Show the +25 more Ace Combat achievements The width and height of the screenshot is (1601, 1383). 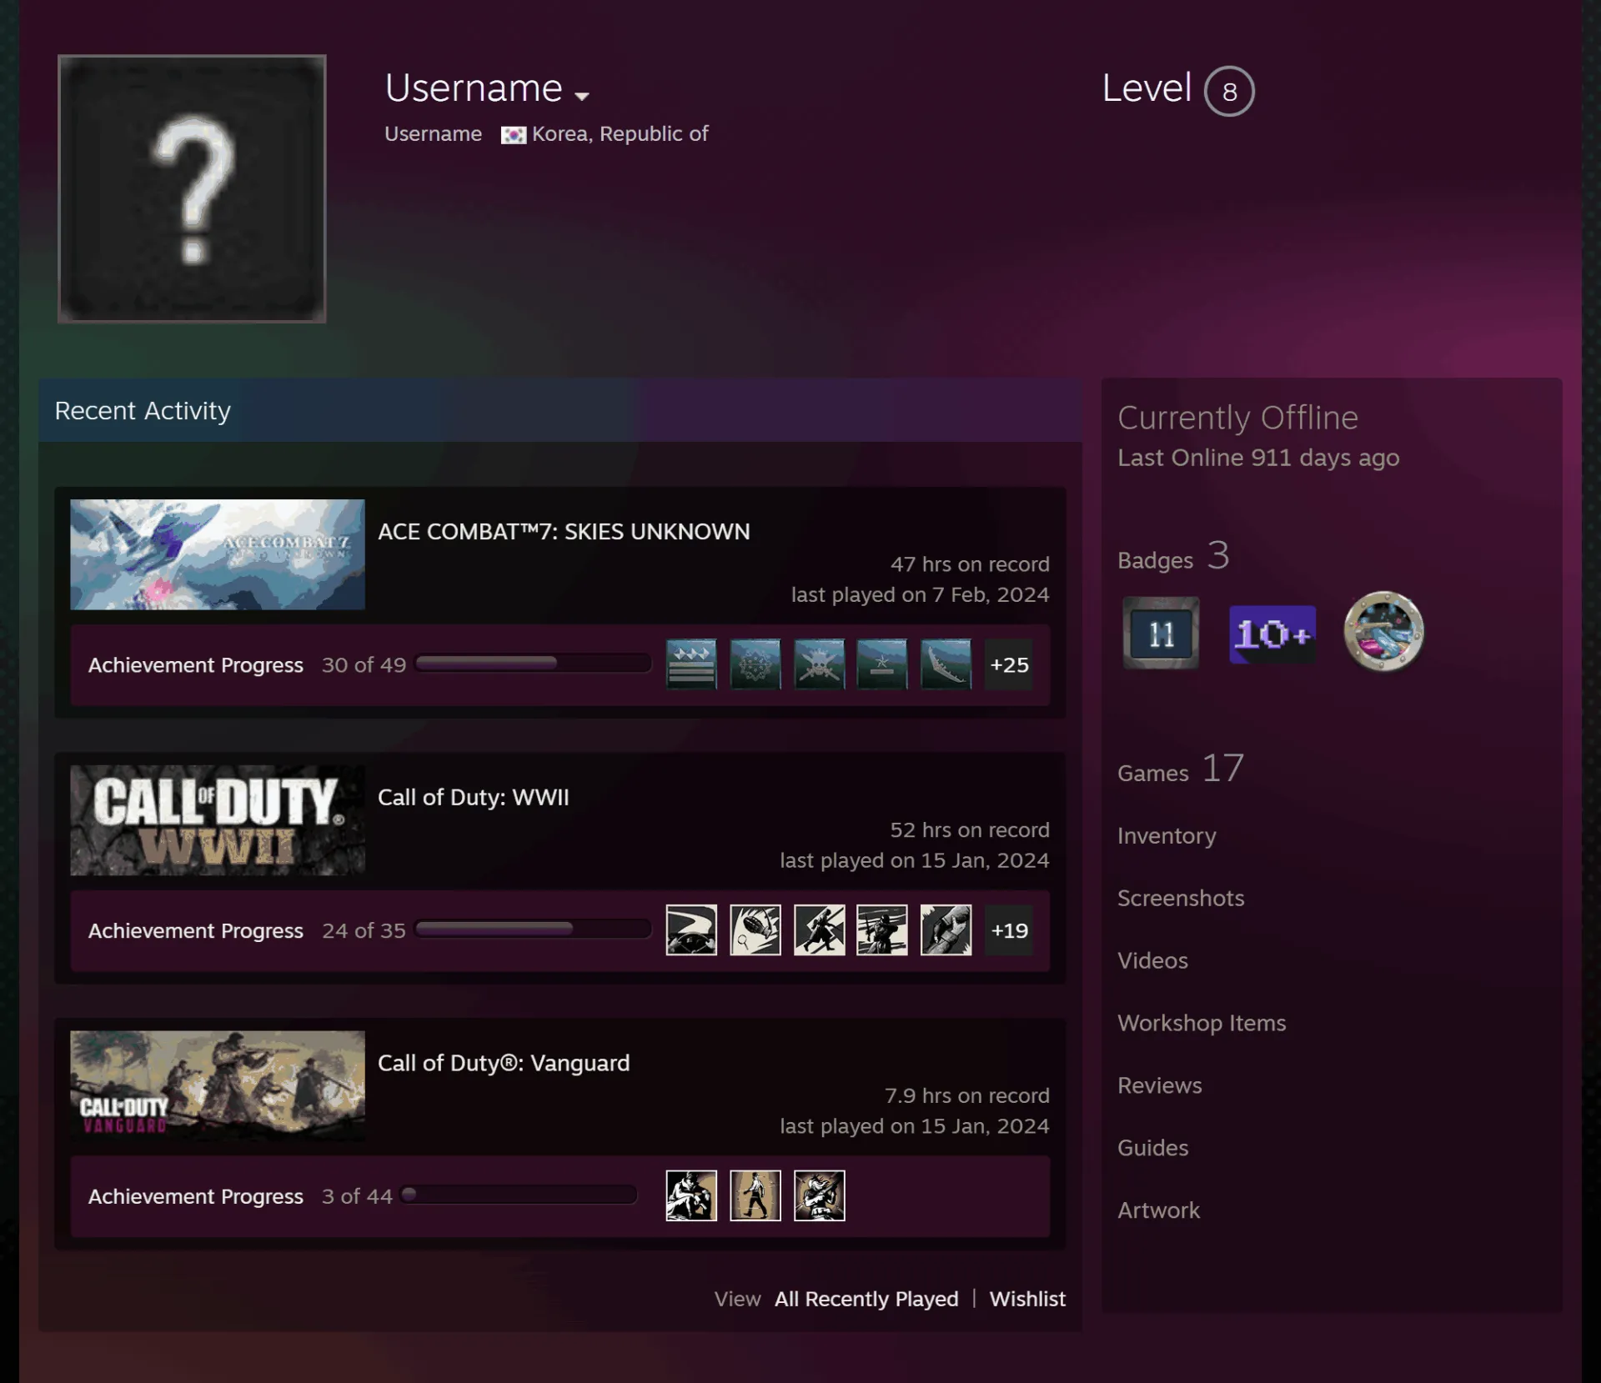point(1009,664)
